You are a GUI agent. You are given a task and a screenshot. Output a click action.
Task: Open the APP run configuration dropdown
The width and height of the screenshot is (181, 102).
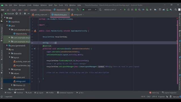point(89,10)
